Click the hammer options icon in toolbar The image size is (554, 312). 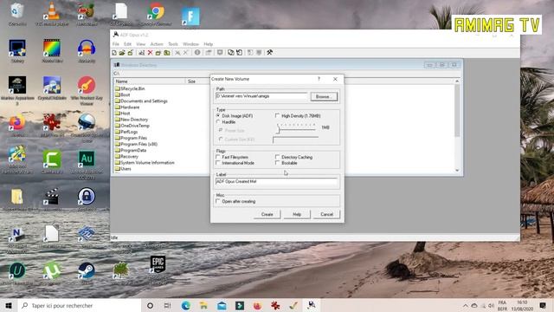click(269, 52)
